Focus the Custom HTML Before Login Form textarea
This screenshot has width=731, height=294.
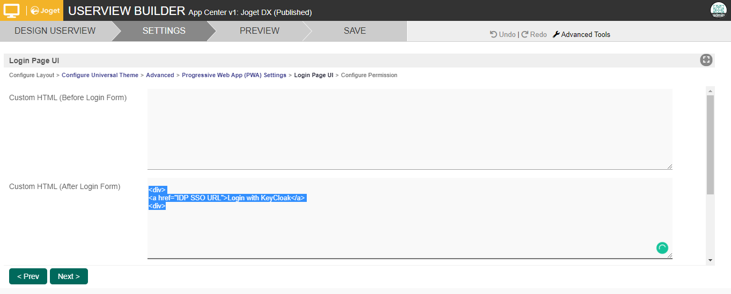pyautogui.click(x=409, y=129)
